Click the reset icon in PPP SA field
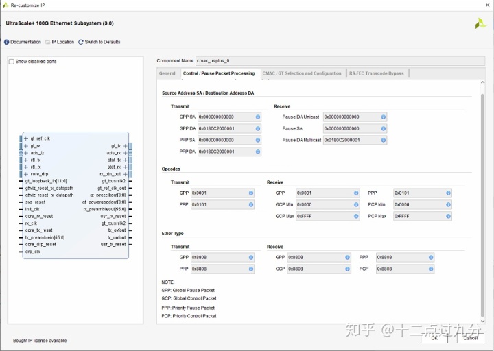This screenshot has width=494, height=351. pyautogui.click(x=258, y=140)
